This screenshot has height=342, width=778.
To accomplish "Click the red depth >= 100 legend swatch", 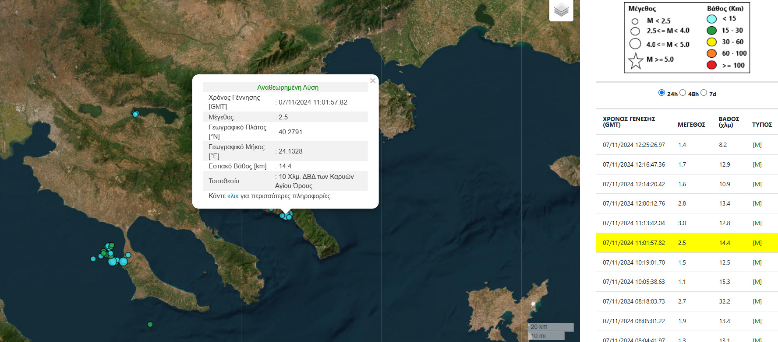I will click(711, 65).
